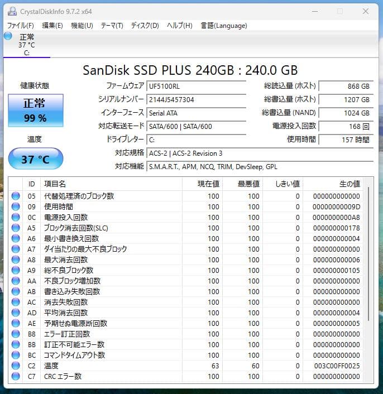Click the status orb of row AB
383x394 pixels.
tap(16, 291)
